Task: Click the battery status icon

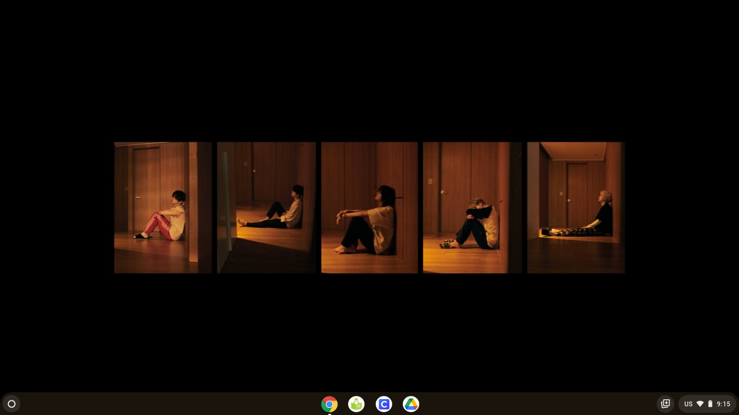Action: [710, 404]
